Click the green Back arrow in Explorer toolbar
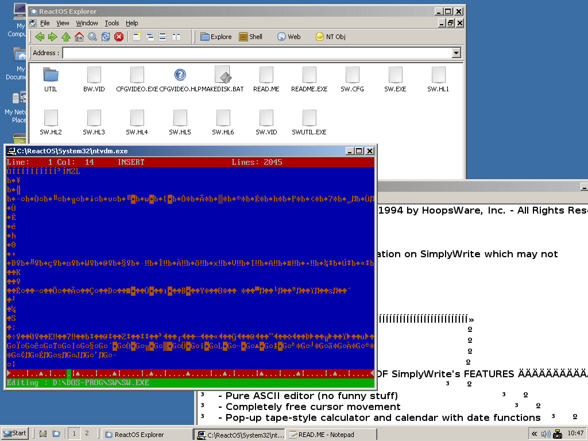Screen dimensions: 588x441 click(x=40, y=37)
